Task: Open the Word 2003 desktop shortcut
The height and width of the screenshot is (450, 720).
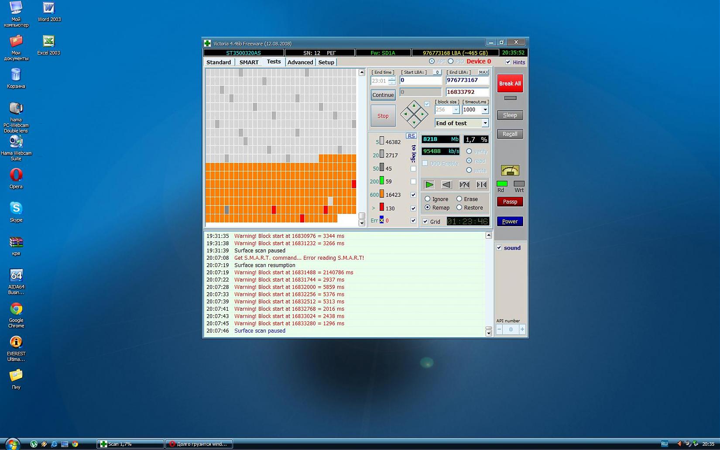Action: [x=49, y=12]
